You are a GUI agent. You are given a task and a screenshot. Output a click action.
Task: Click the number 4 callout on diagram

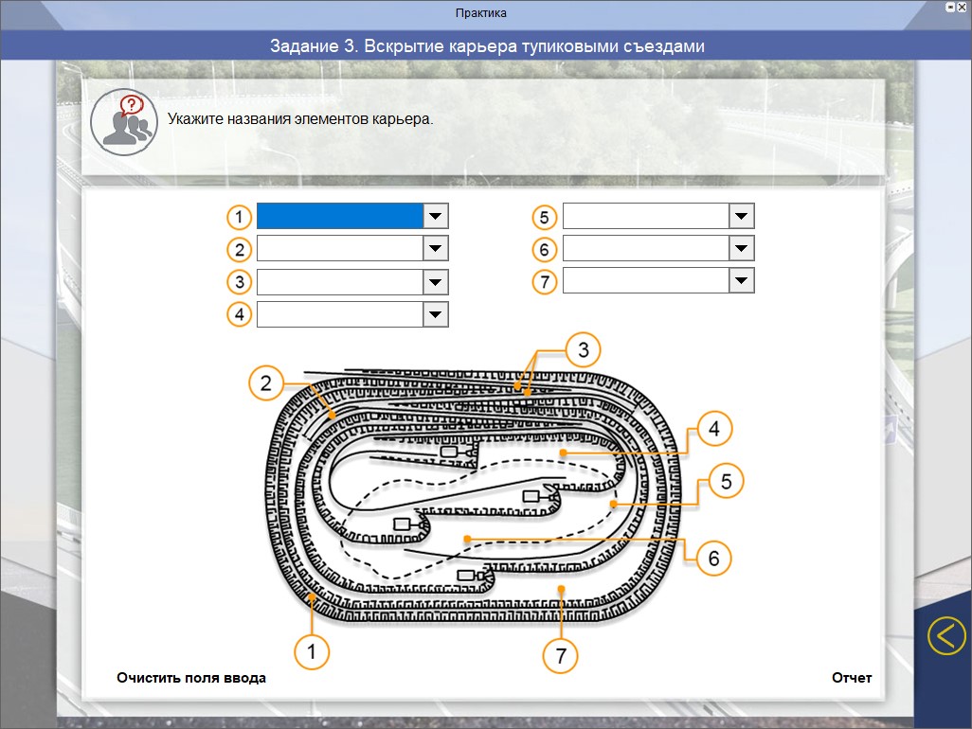(714, 429)
